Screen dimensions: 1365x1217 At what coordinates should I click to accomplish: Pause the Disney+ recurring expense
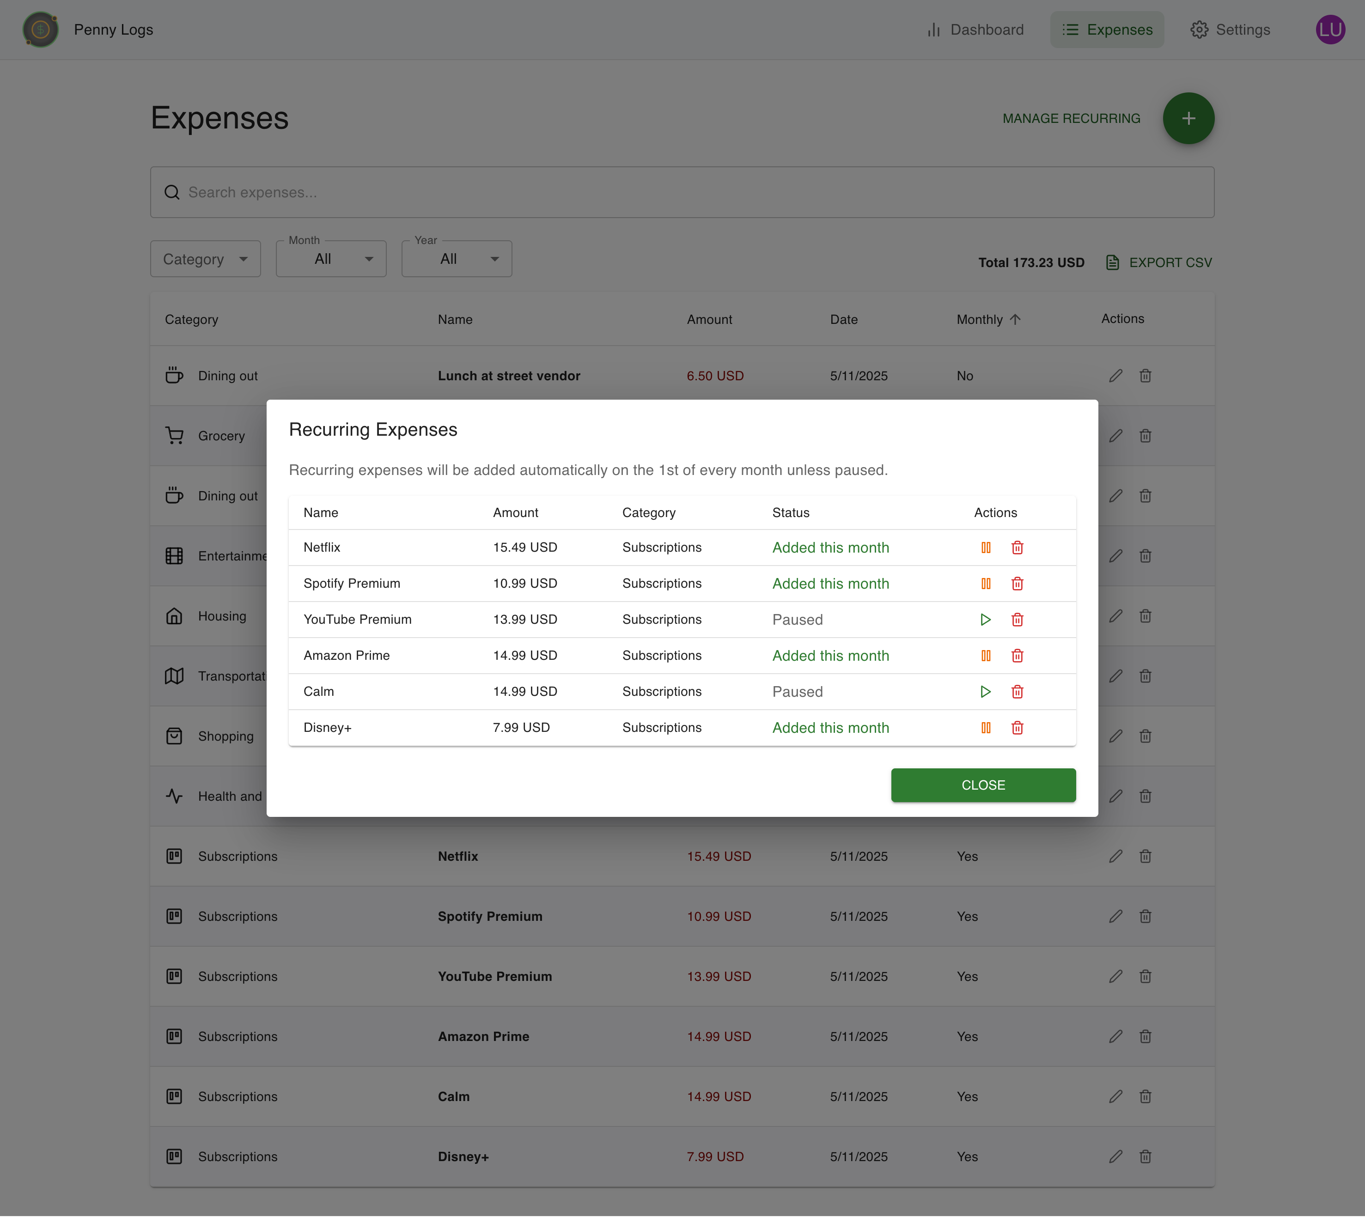986,728
